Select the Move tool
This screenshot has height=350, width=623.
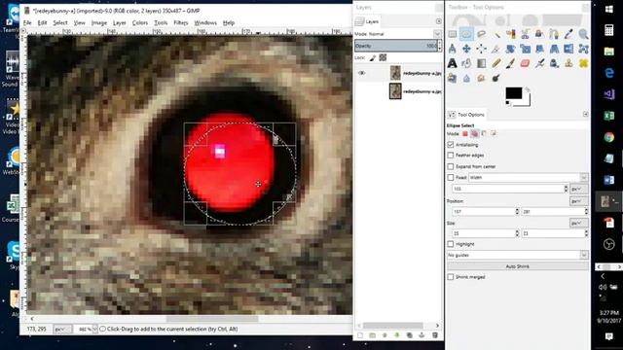point(466,49)
